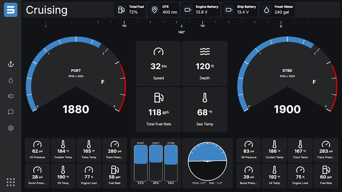
Task: Click the Pitch: 2.0° reading
Action: (199, 183)
